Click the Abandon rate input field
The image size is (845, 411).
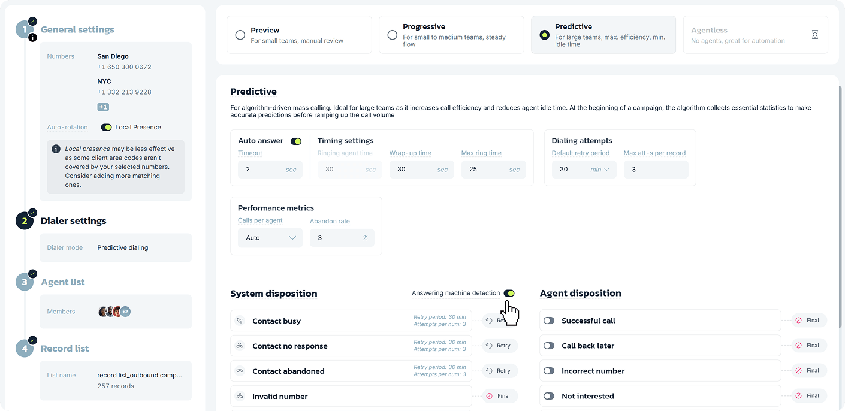(336, 238)
